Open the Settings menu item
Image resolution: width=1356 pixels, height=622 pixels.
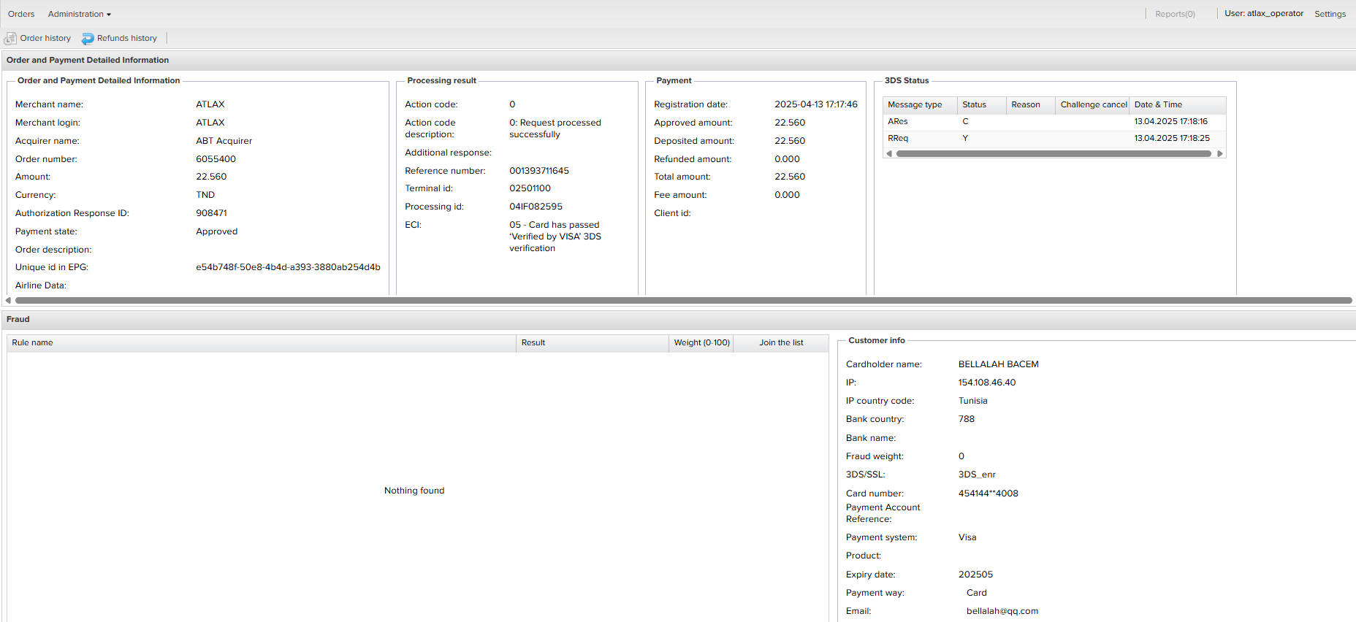coord(1329,14)
